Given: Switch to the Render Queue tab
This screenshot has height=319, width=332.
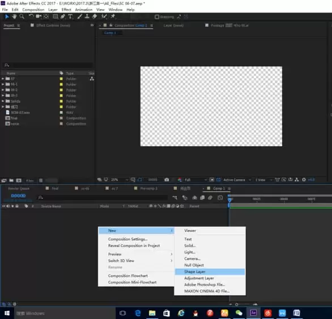Looking at the screenshot, I should 19,188.
